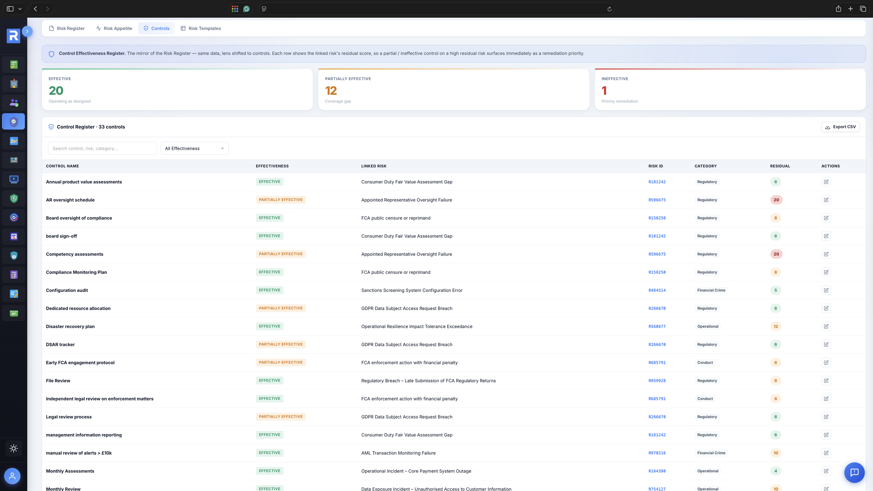Focus the search control, risk, category field
873x491 pixels.
(x=103, y=148)
